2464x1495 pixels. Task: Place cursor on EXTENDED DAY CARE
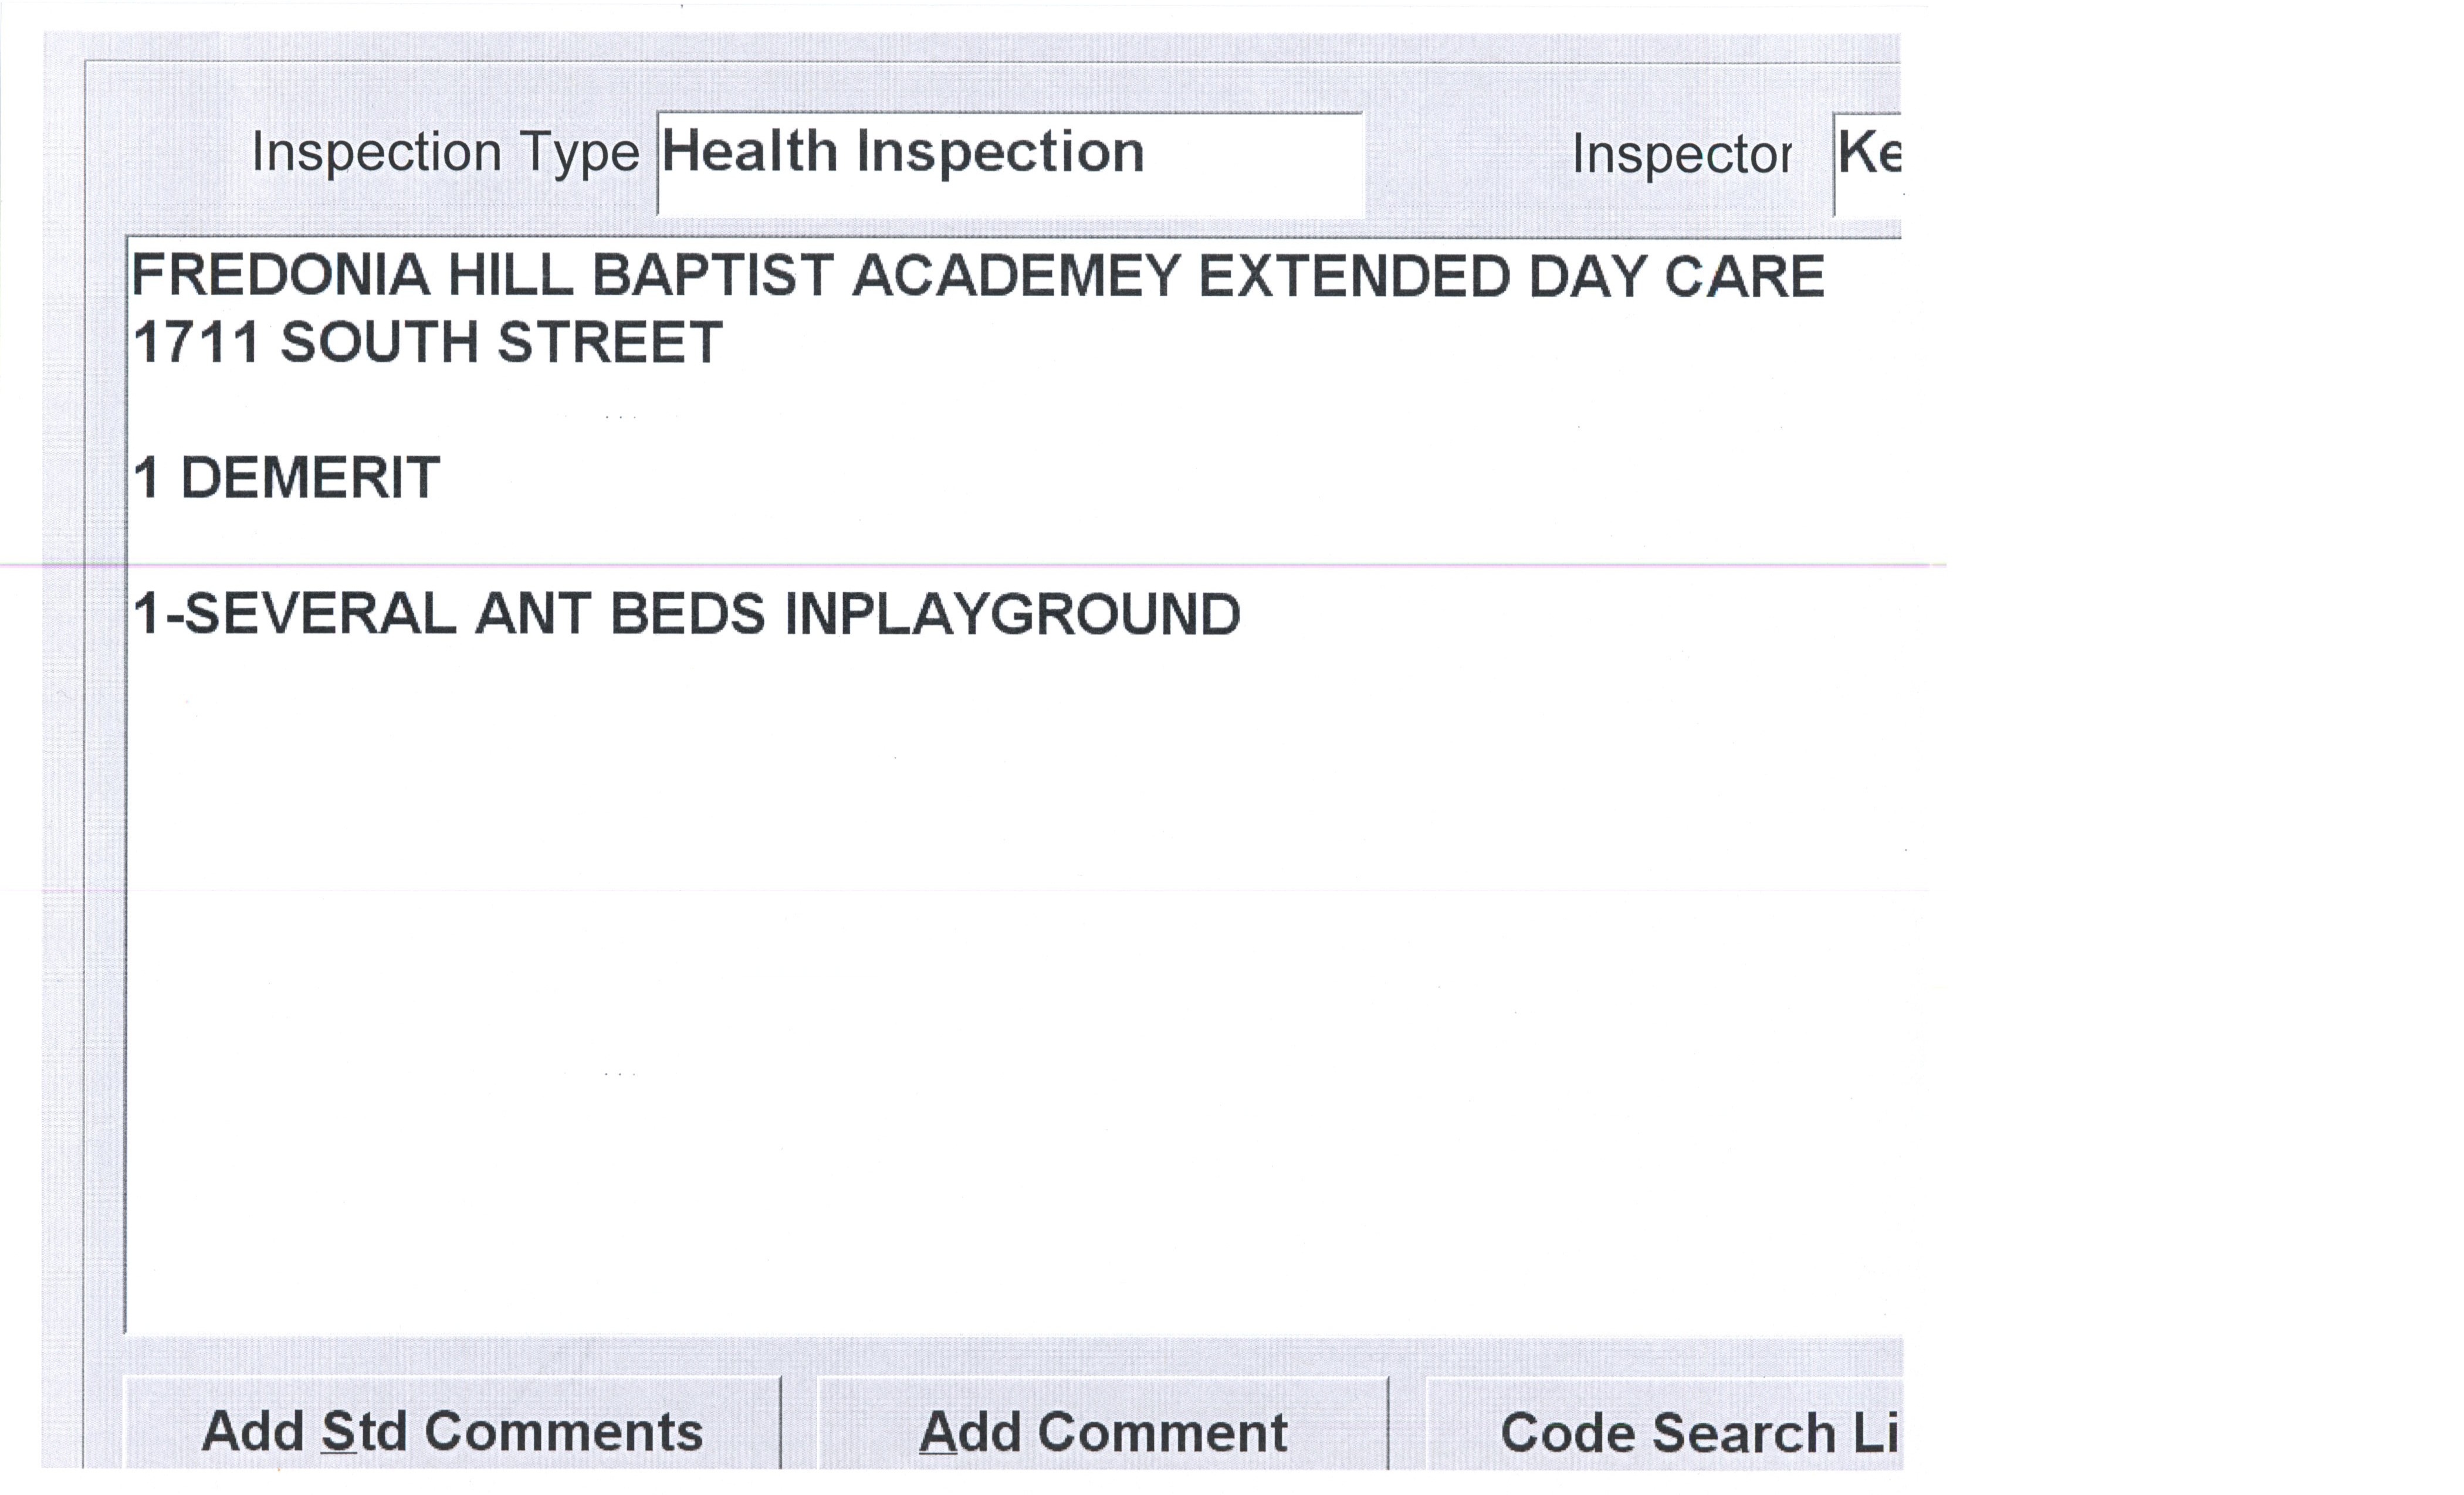tap(1510, 275)
